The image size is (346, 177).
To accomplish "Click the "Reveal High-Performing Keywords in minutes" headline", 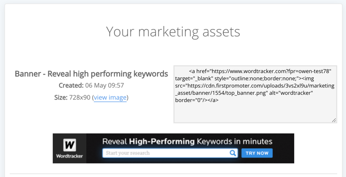I will click(x=187, y=142).
